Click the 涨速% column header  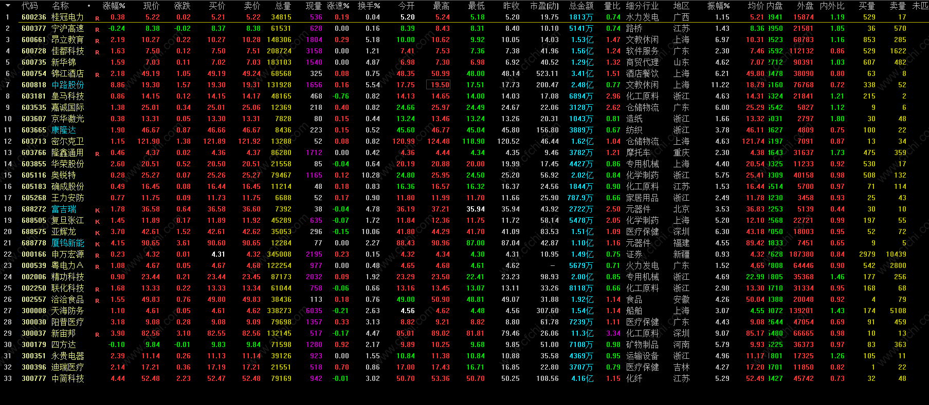click(x=338, y=6)
